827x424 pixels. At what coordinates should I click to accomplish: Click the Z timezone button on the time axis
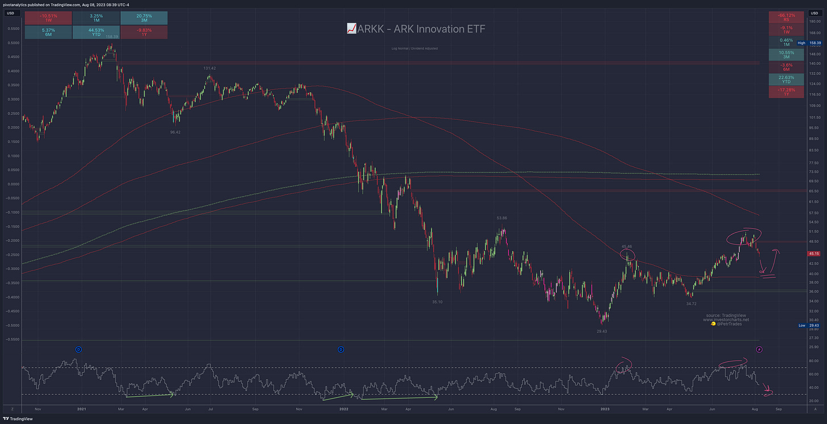11,409
